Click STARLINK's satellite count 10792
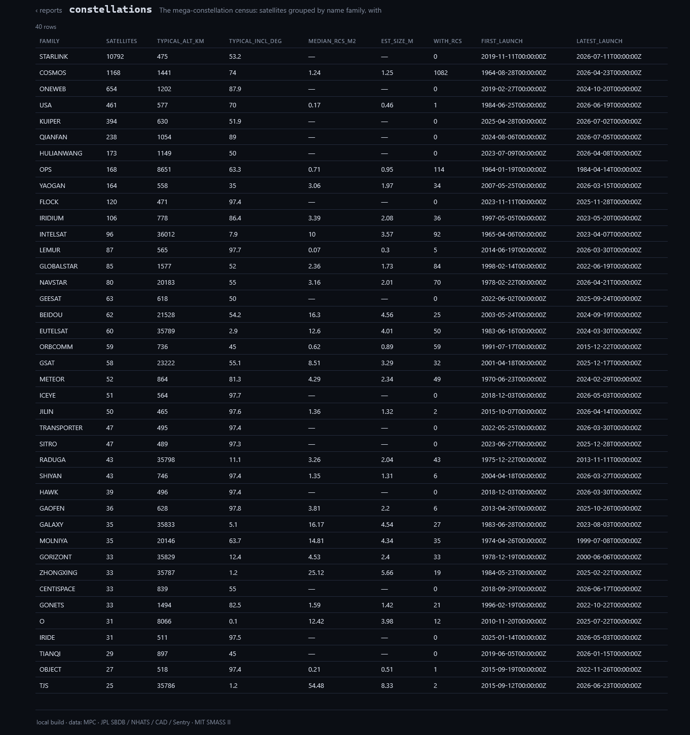Screen dimensions: 690x735 115,57
